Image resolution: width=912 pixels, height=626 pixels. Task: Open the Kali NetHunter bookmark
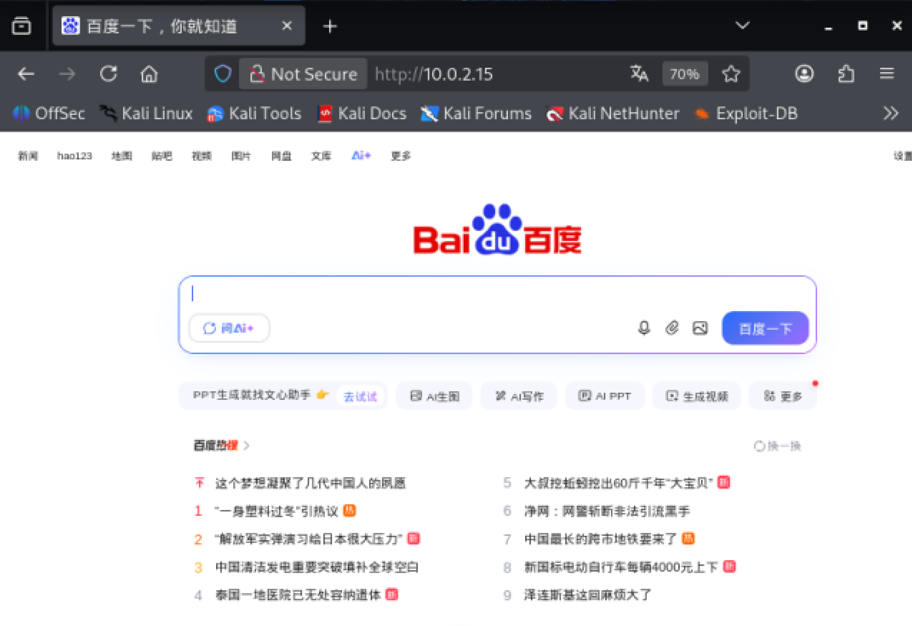613,114
